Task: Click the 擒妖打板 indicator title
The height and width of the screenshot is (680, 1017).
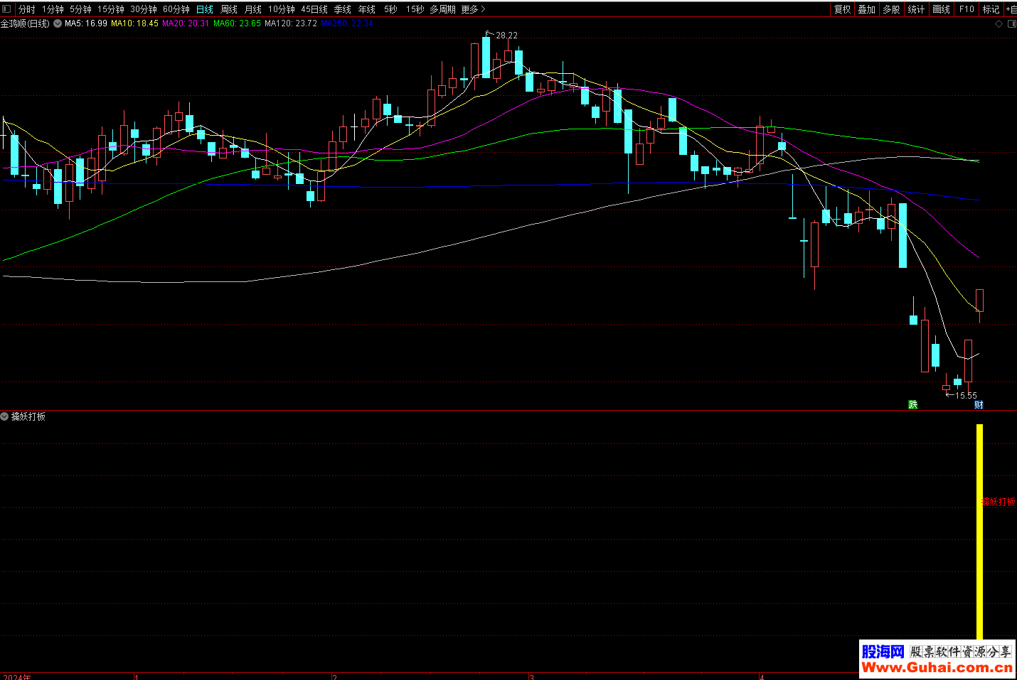Action: click(28, 416)
